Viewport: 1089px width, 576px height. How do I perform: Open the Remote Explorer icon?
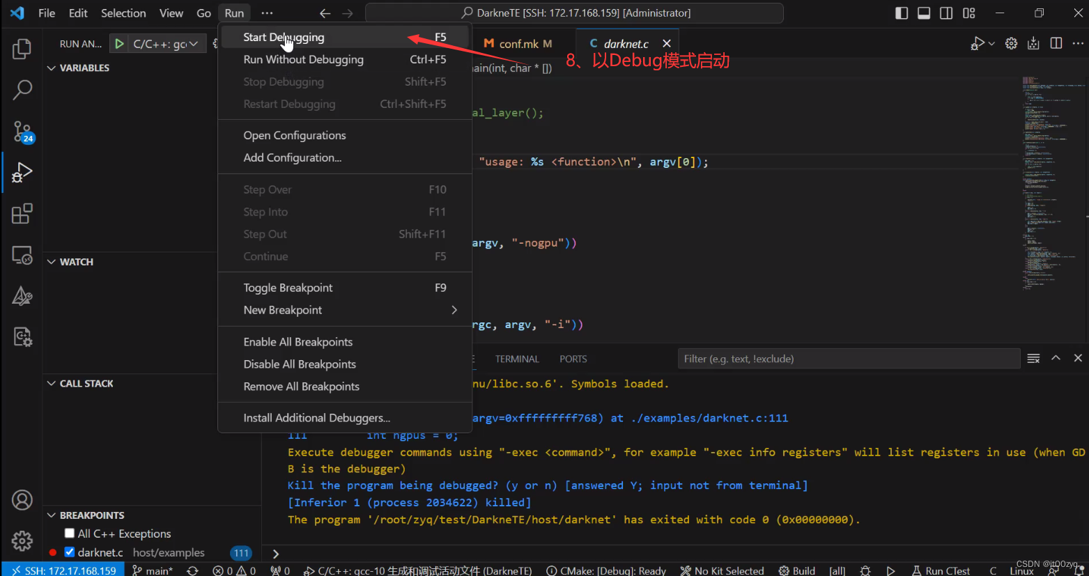22,255
